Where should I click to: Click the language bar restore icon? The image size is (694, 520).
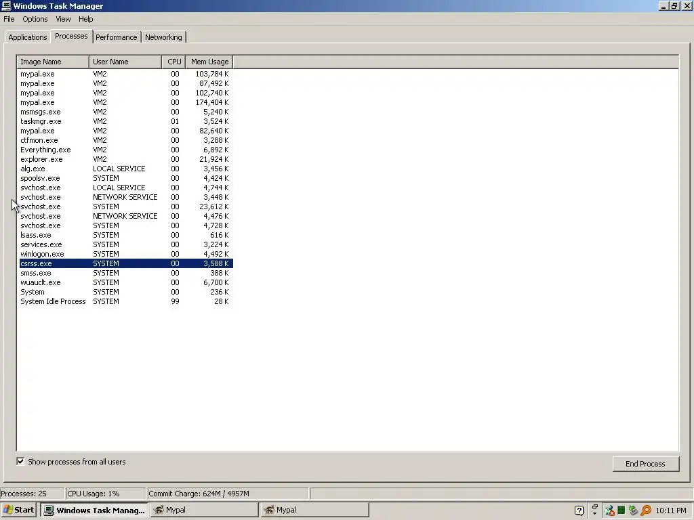[594, 507]
